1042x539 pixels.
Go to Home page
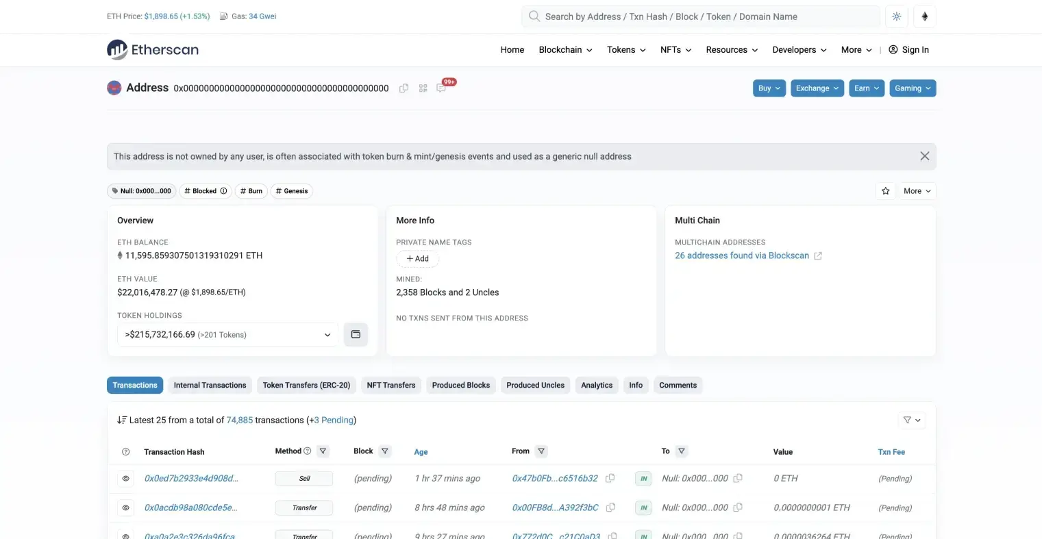coord(512,50)
